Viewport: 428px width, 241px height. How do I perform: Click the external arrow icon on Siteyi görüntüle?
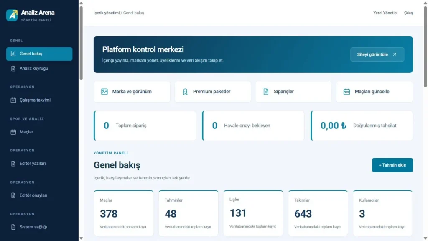click(395, 54)
